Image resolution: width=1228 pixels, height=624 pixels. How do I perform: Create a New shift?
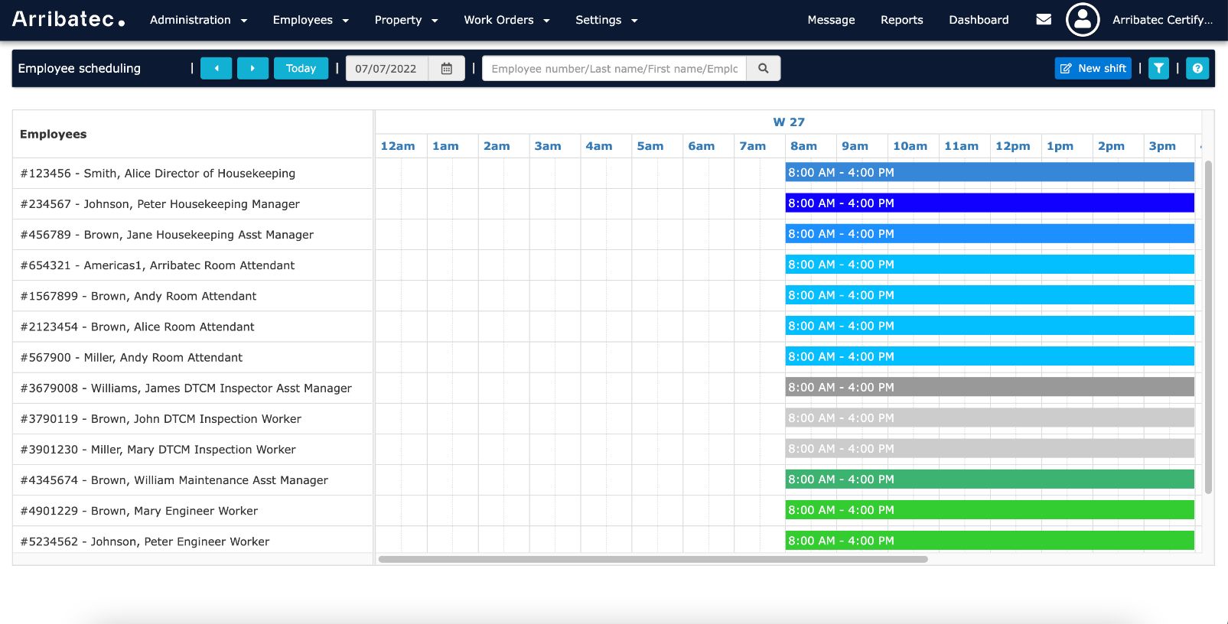pyautogui.click(x=1093, y=69)
